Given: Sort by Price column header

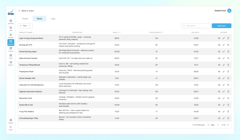Looking at the screenshot, I should pyautogui.click(x=117, y=33).
